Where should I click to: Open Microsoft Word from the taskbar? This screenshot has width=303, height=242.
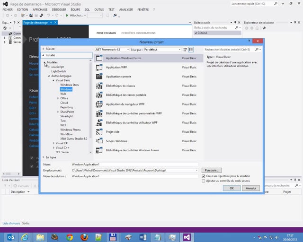pos(143,237)
